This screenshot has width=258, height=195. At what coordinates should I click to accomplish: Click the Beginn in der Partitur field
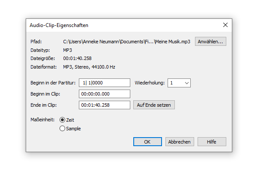click(x=105, y=83)
